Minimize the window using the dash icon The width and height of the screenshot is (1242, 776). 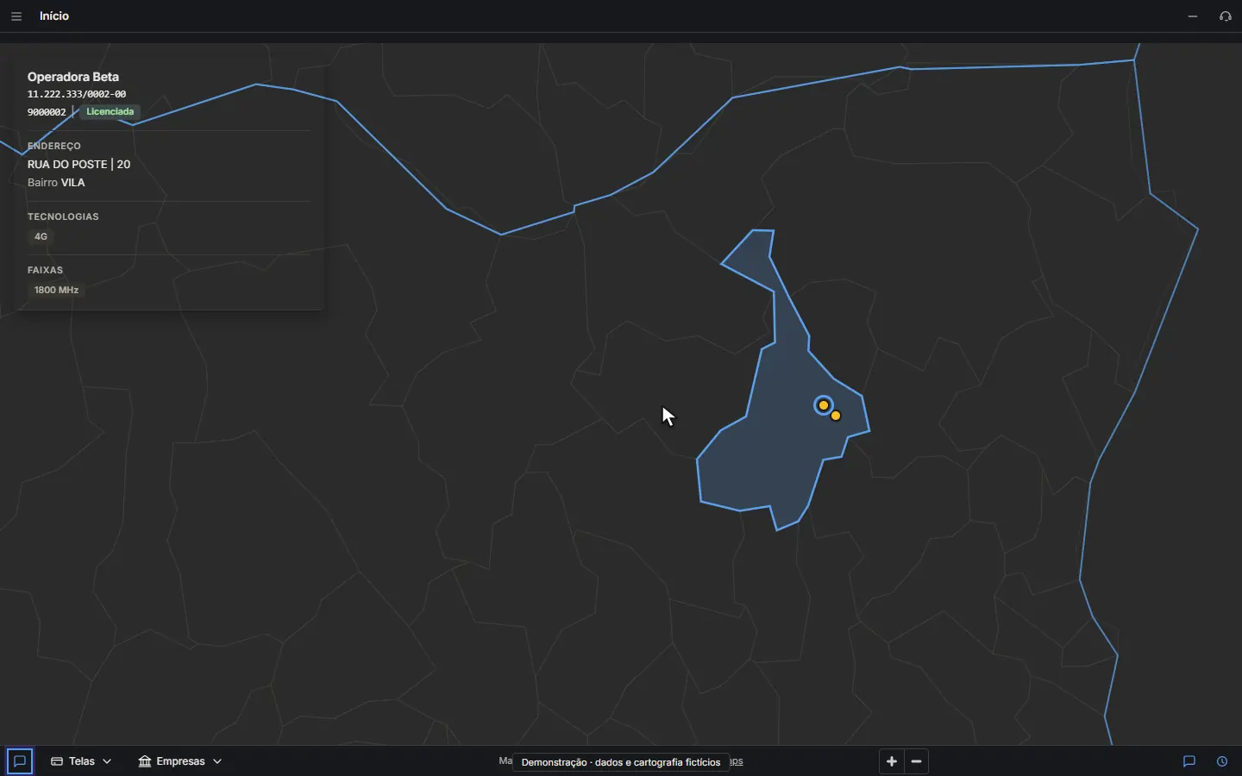1193,16
